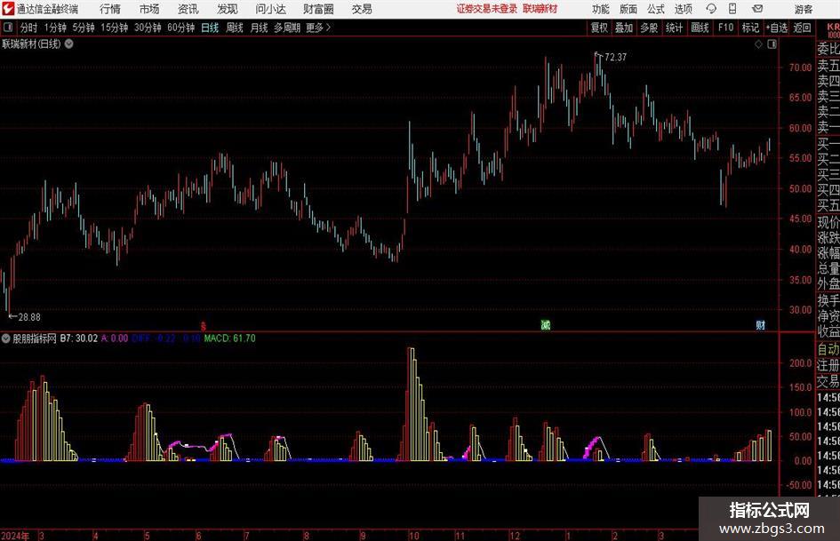840x541 pixels.
Task: Open the 行情 menu
Action: [110, 9]
